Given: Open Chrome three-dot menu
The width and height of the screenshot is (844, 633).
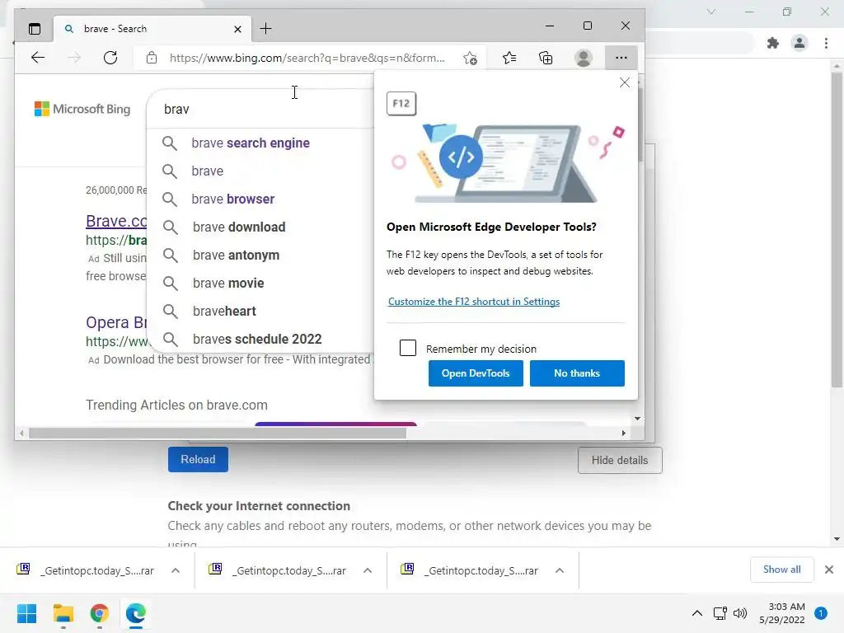Looking at the screenshot, I should (826, 43).
